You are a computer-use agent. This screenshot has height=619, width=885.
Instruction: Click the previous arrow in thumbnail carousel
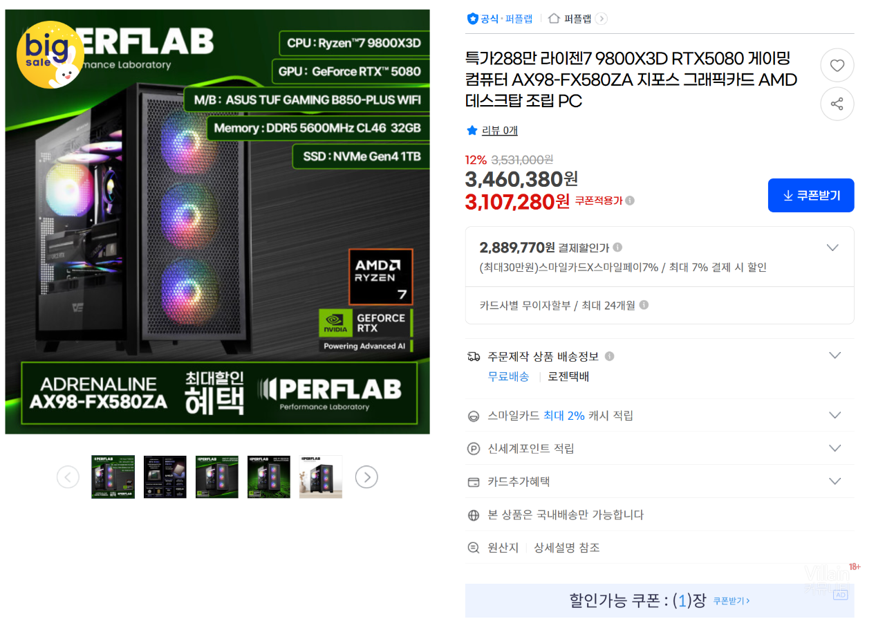pyautogui.click(x=68, y=477)
